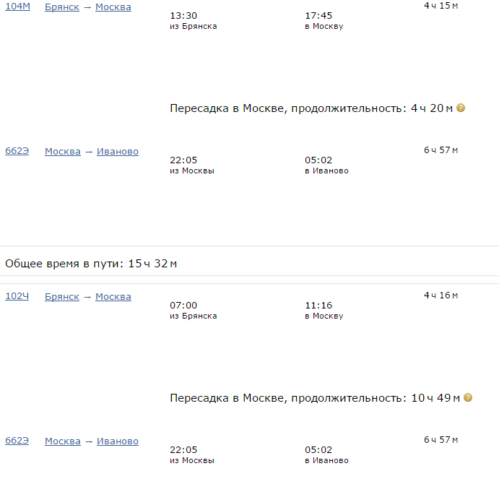Click Иваново link below 10 ч 49 м transfer

(x=118, y=441)
